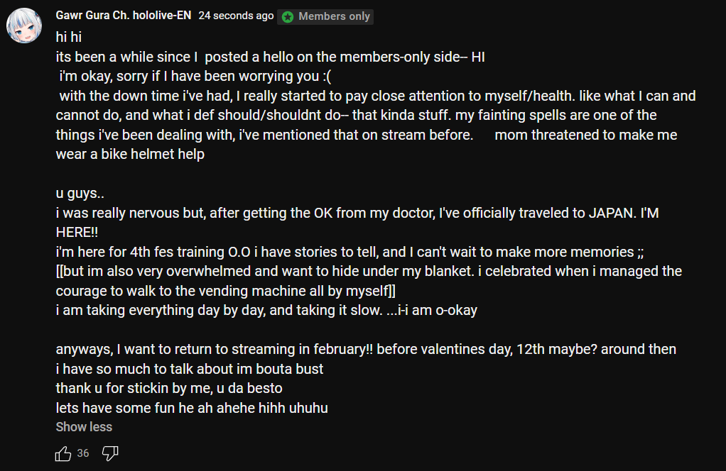
Task: Like the post with the thumbs up icon
Action: 63,453
